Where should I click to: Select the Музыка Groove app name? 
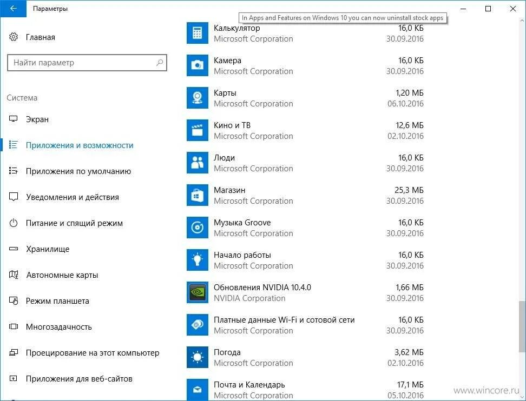(x=242, y=223)
